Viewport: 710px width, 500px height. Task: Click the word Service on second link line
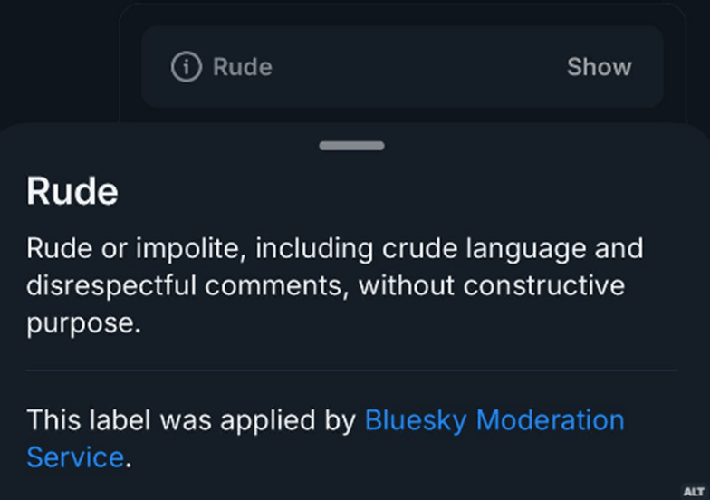click(x=75, y=457)
